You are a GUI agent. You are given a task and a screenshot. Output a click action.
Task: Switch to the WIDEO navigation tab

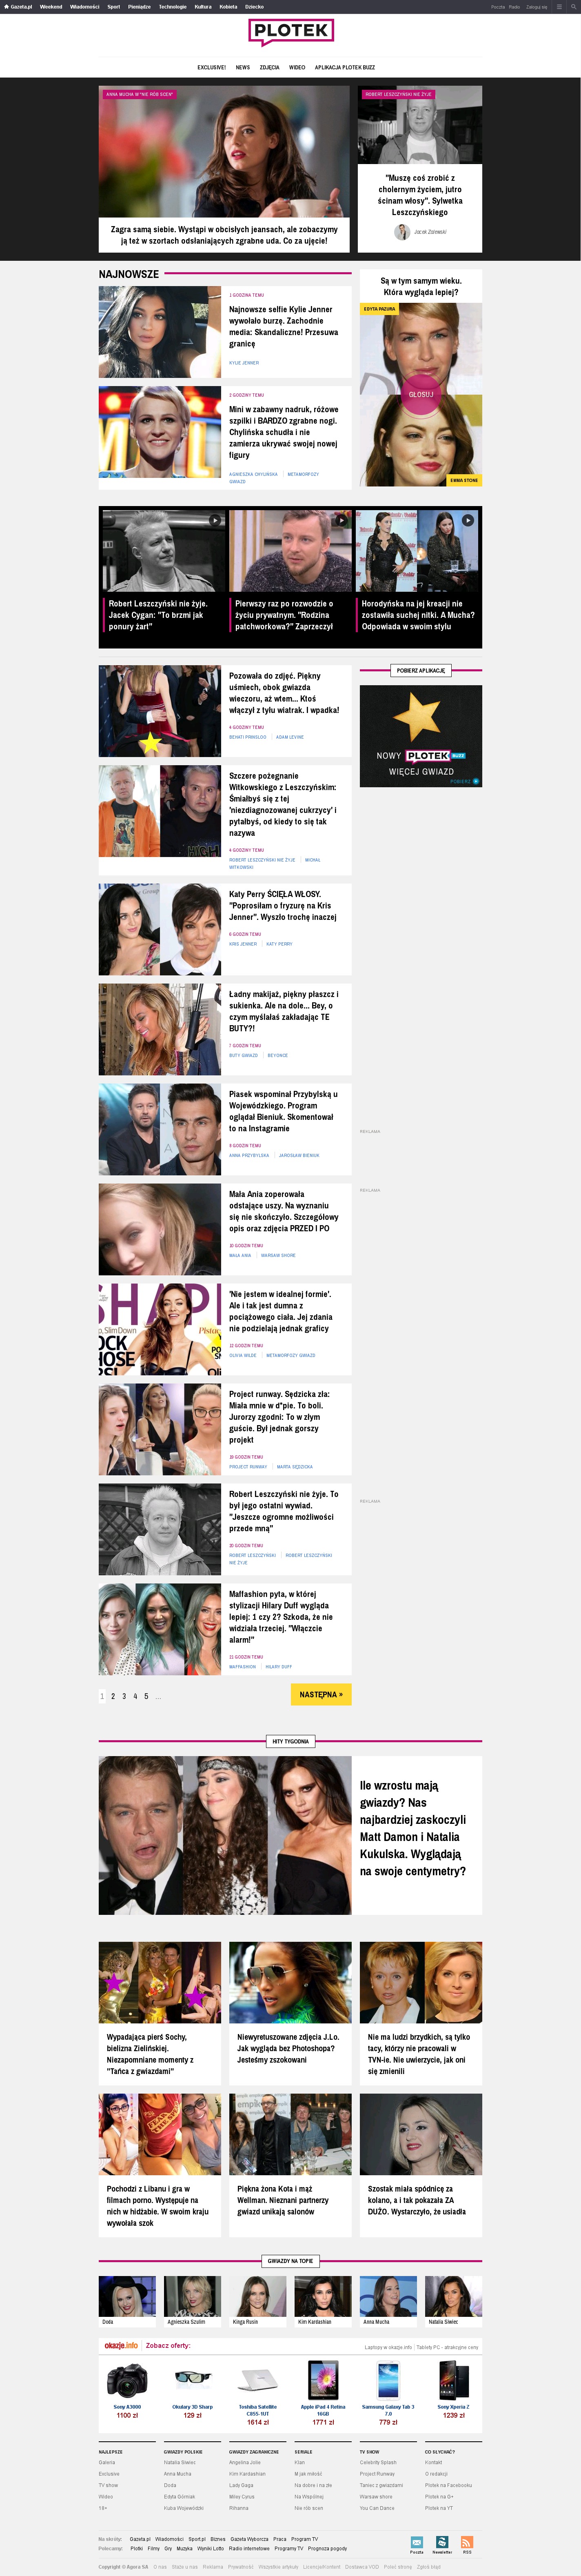[297, 67]
